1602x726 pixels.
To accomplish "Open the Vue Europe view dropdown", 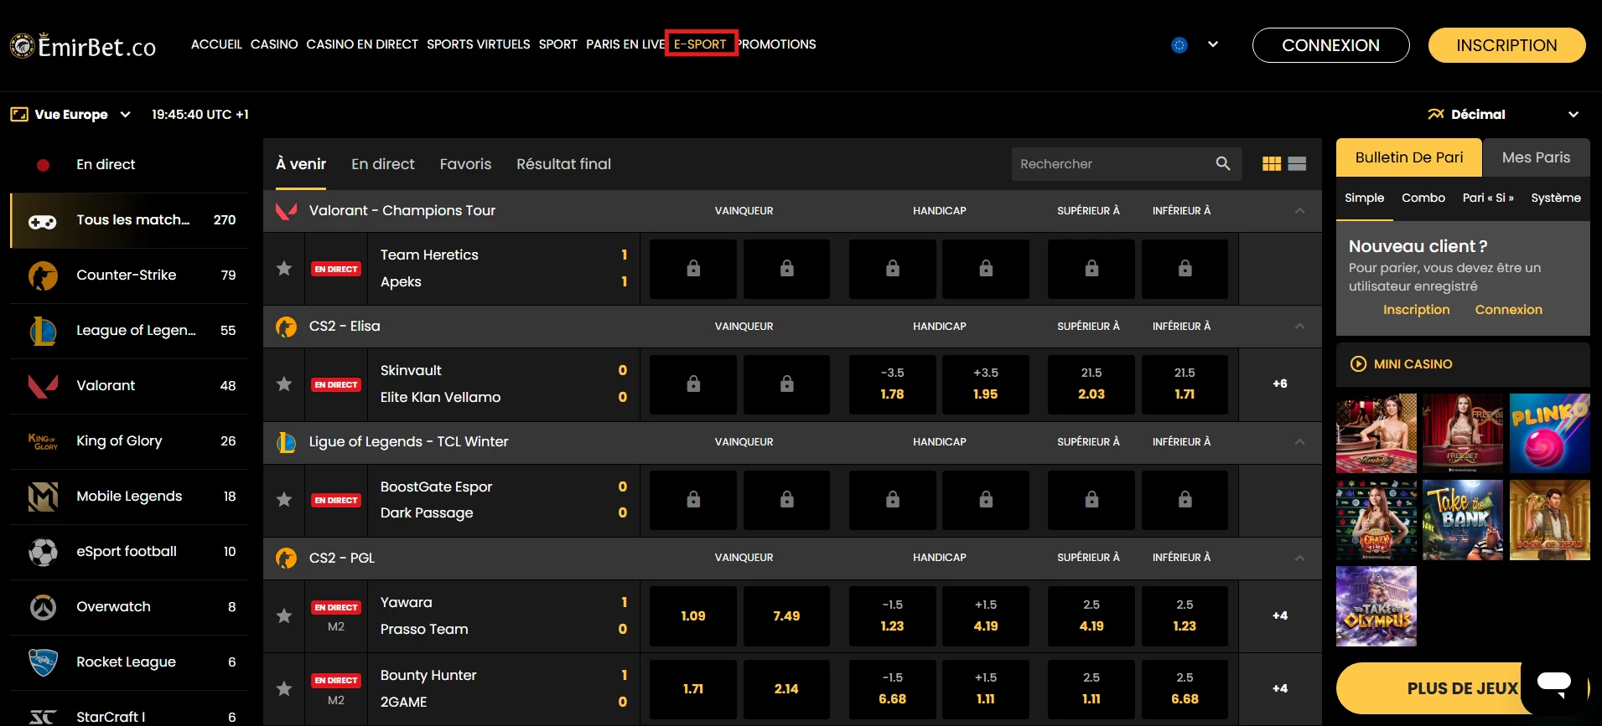I will tap(71, 115).
